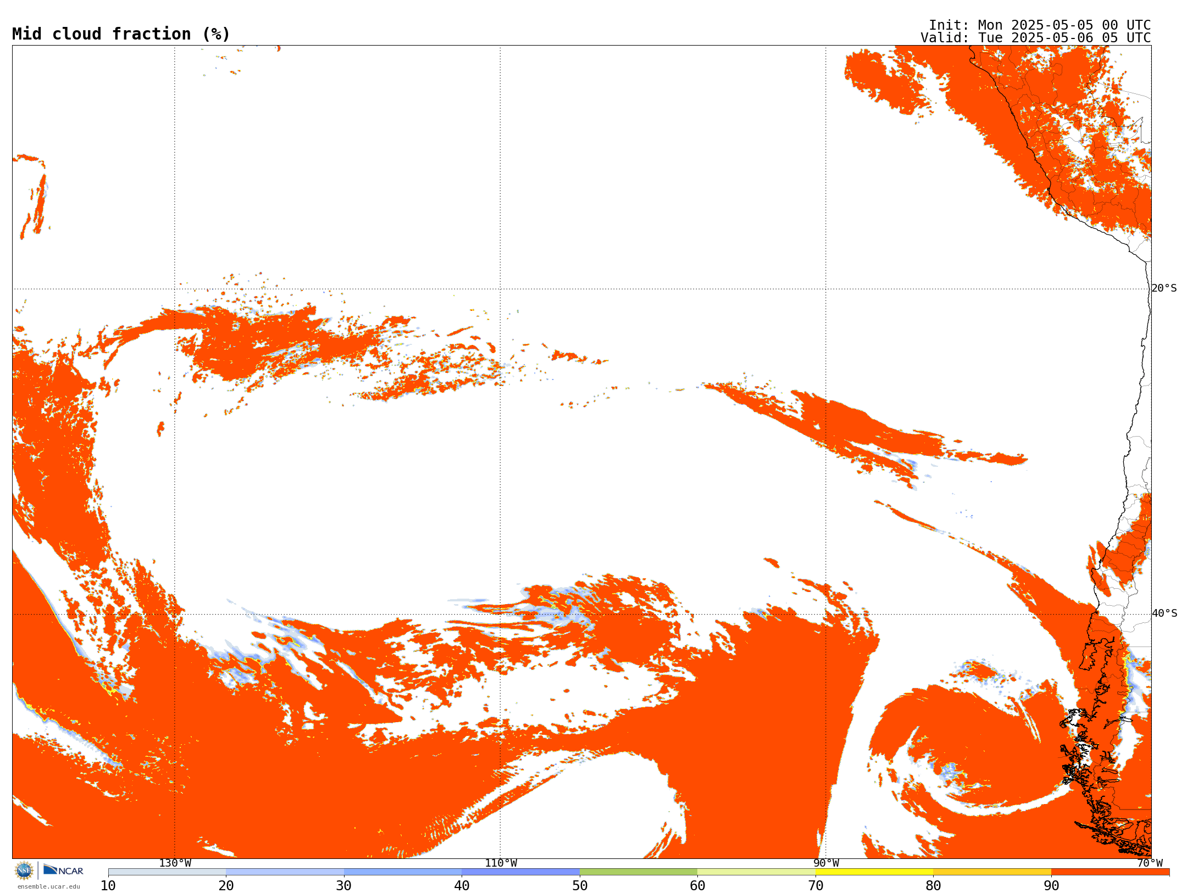Viewport: 1187px width, 893px height.
Task: Click the colorbar tick label 20
Action: [x=226, y=886]
